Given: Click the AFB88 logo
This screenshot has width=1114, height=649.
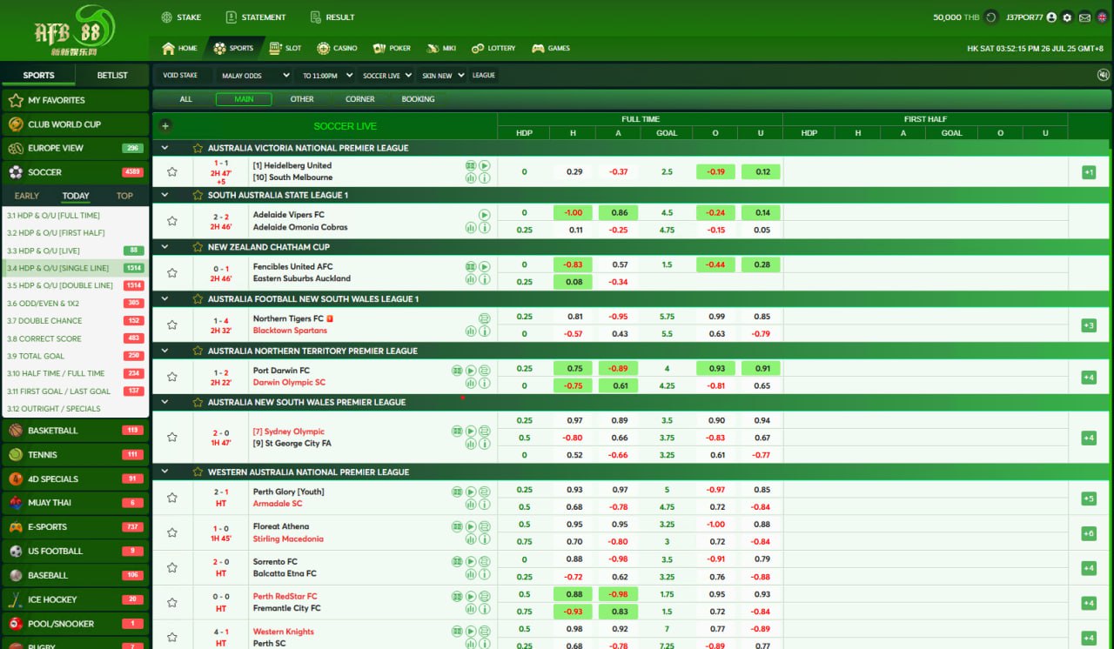Looking at the screenshot, I should click(76, 30).
